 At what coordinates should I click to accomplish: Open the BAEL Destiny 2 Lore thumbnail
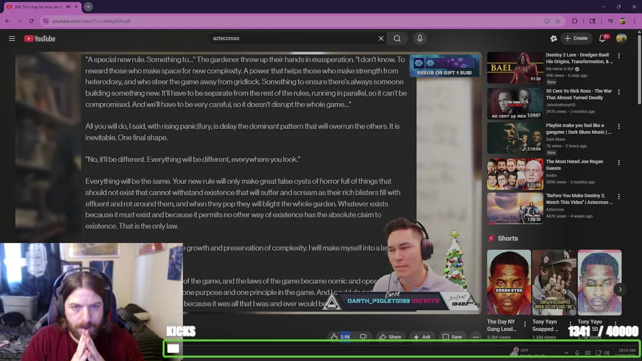pyautogui.click(x=515, y=68)
